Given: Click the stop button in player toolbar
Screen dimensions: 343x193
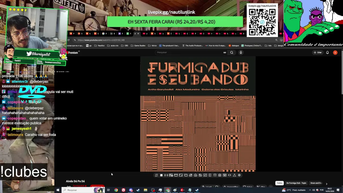Looking at the screenshot, I should (x=161, y=175).
